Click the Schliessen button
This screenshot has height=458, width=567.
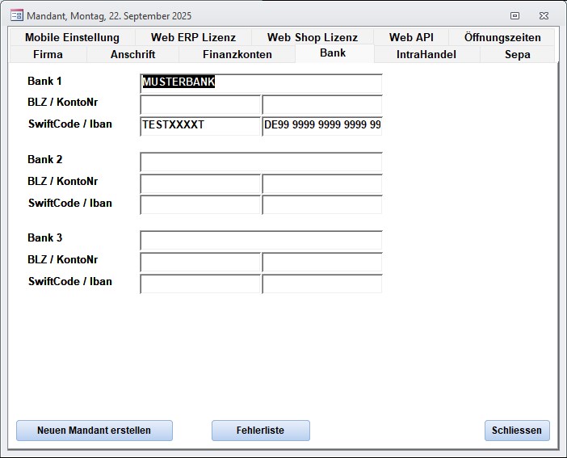[517, 431]
